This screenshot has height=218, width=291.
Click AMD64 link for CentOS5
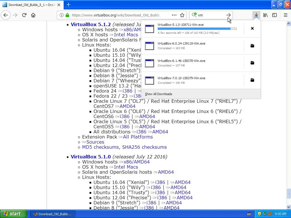[147, 127]
